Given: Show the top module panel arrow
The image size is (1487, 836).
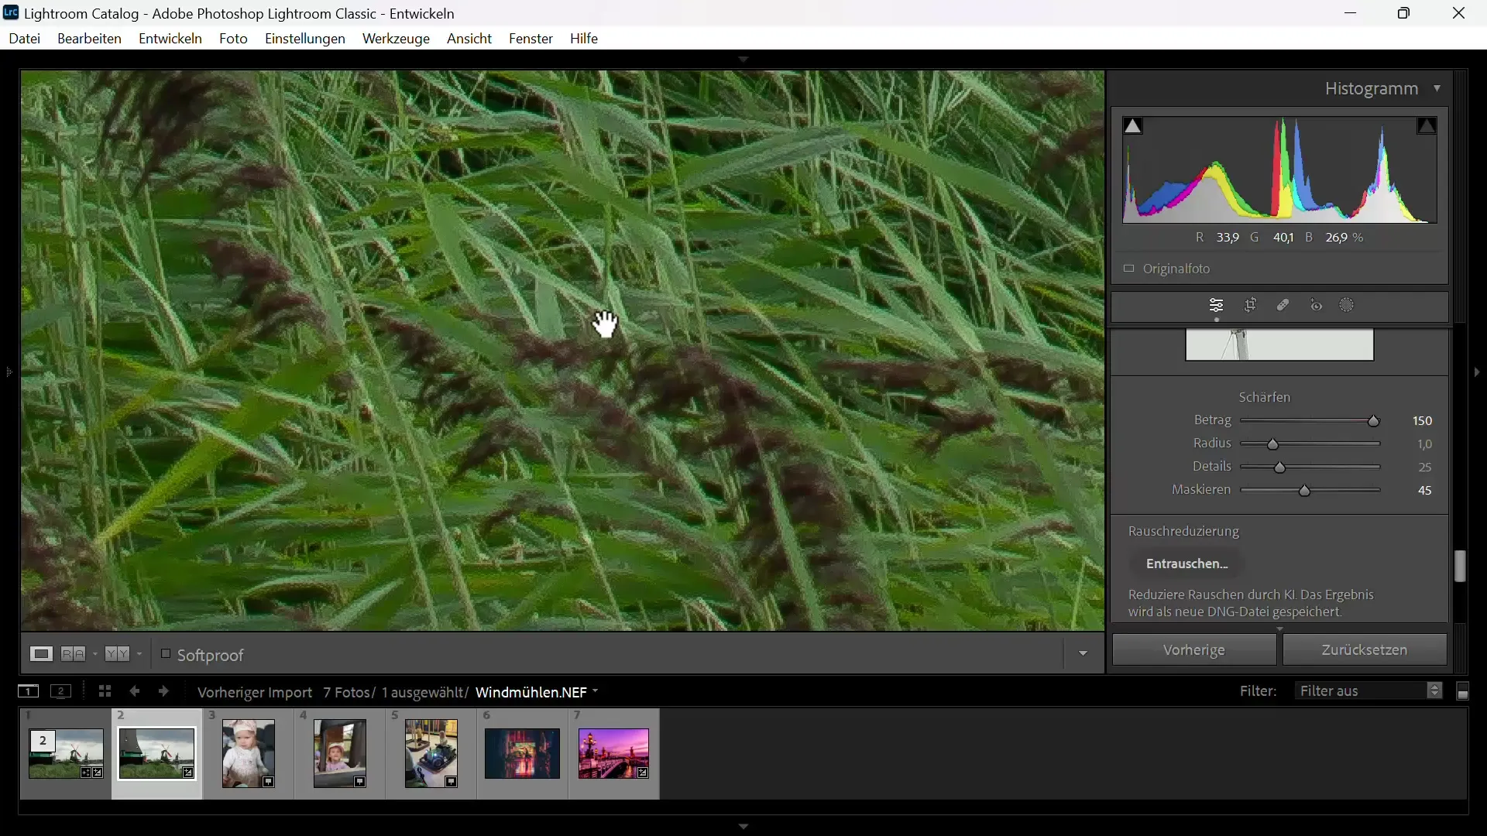Looking at the screenshot, I should pyautogui.click(x=743, y=60).
